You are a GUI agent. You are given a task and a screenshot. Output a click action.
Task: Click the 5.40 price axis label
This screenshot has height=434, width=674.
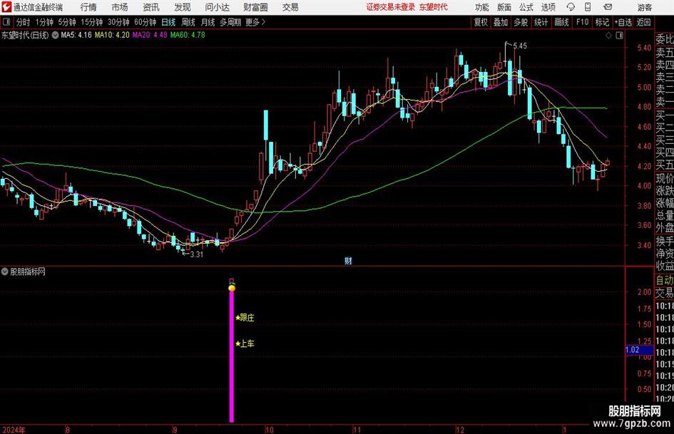point(644,48)
